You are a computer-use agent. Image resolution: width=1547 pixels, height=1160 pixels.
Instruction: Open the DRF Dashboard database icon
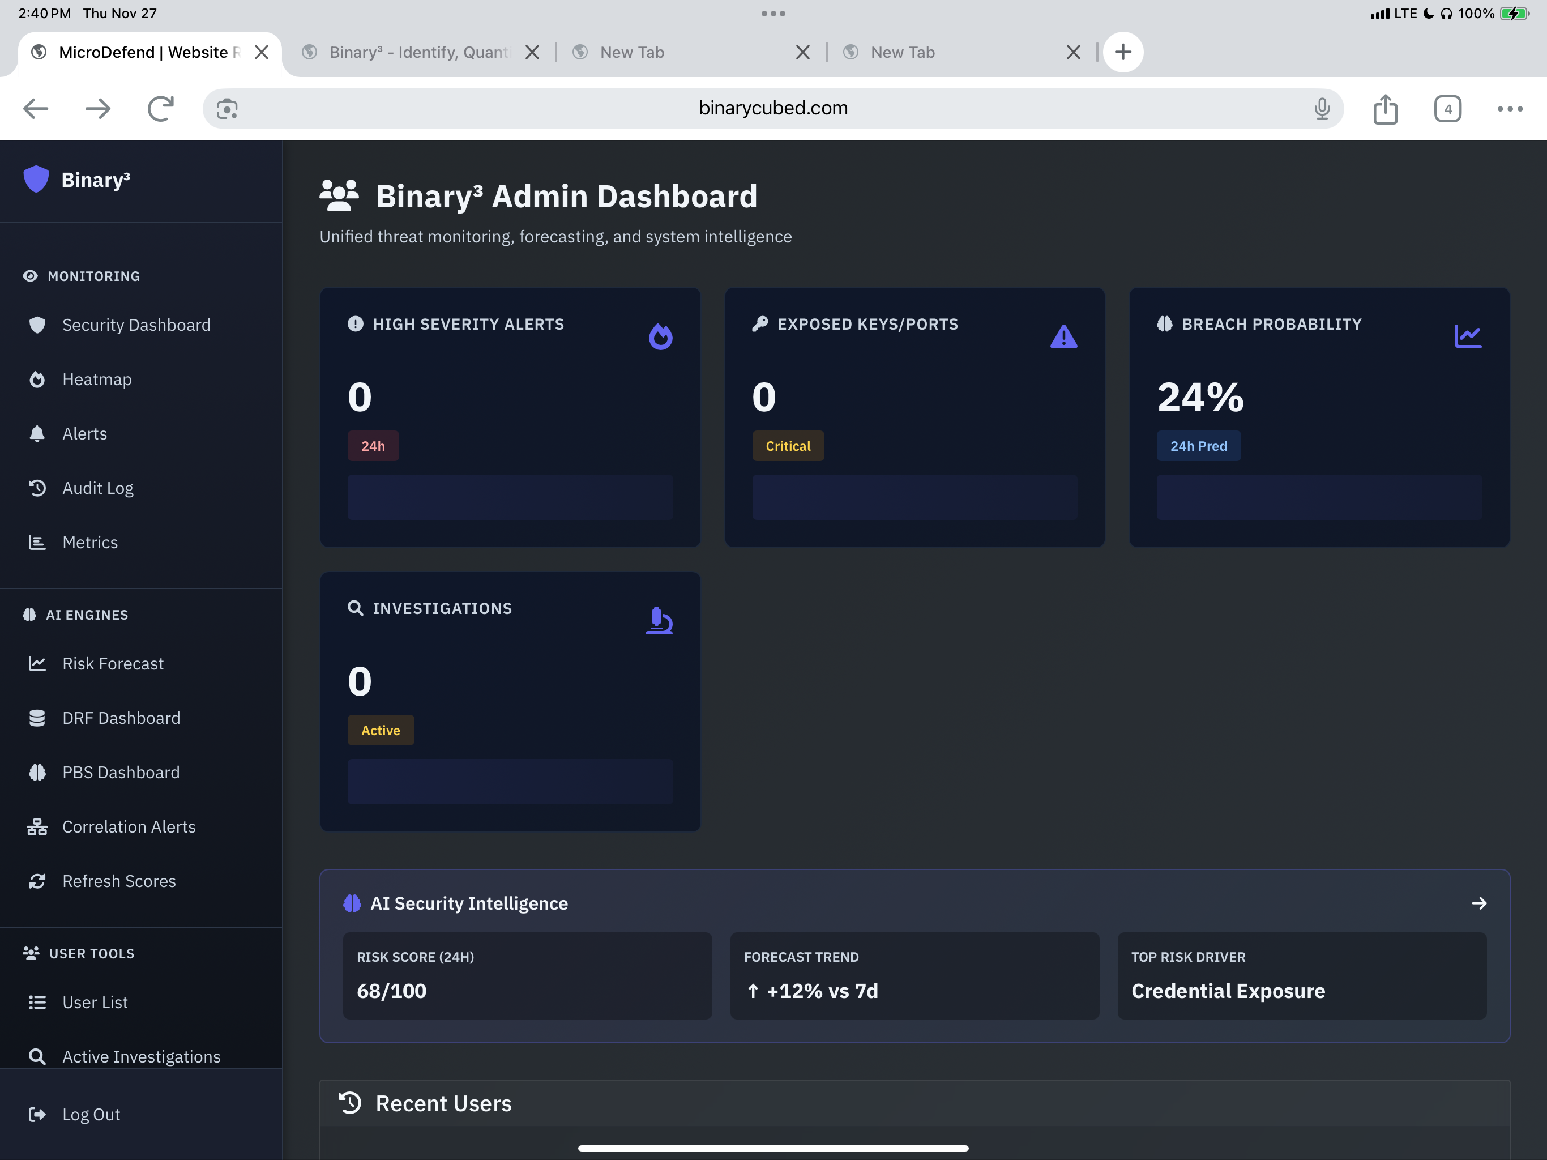pyautogui.click(x=37, y=718)
